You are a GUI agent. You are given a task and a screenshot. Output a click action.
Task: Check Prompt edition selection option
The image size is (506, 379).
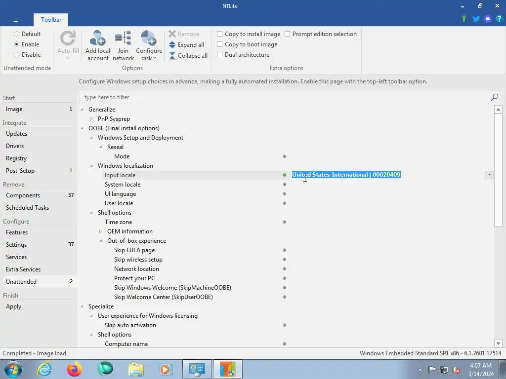(x=288, y=34)
